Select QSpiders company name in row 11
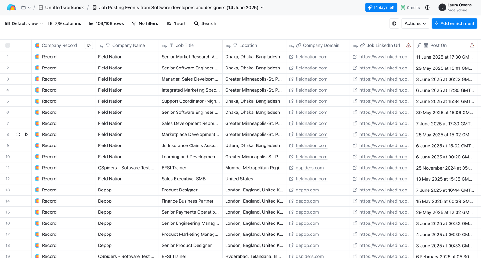 pyautogui.click(x=127, y=168)
